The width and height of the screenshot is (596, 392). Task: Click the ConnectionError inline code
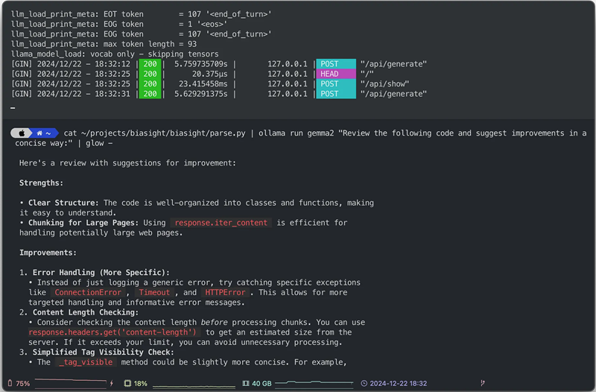point(88,292)
